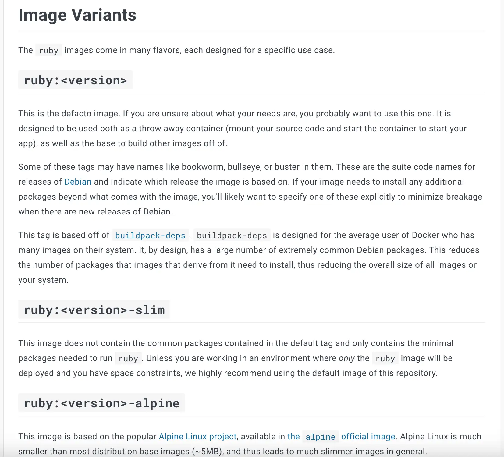Click the linked word "the" before alpine
Screen dimensions: 504x457
[x=293, y=437]
